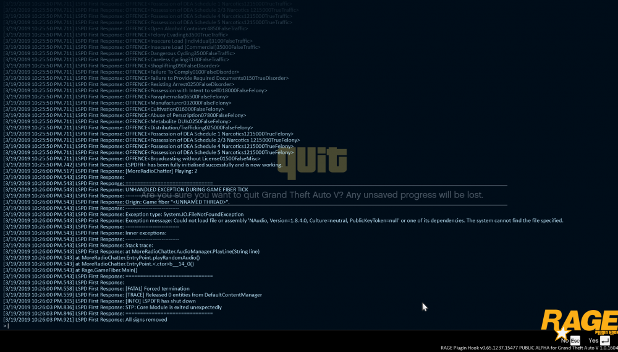The height and width of the screenshot is (352, 618).
Task: Click the '[MoreRadioChatter] Playing: 2' line
Action: click(100, 171)
